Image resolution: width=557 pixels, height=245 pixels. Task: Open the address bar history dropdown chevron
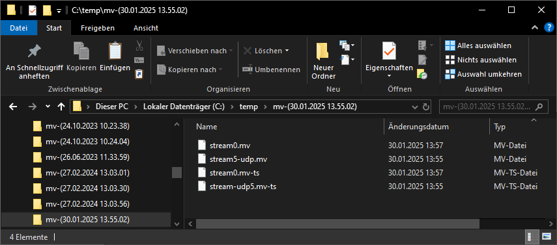coord(414,107)
